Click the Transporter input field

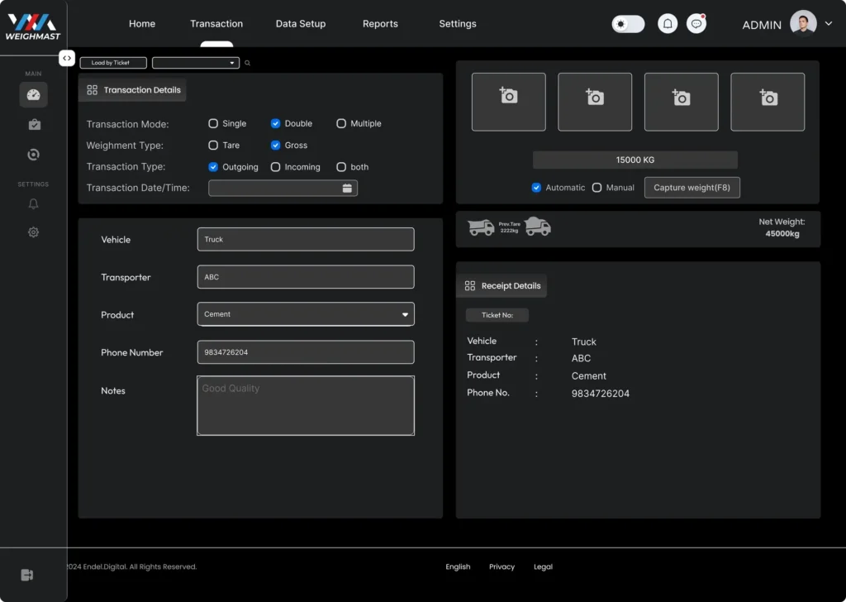306,277
